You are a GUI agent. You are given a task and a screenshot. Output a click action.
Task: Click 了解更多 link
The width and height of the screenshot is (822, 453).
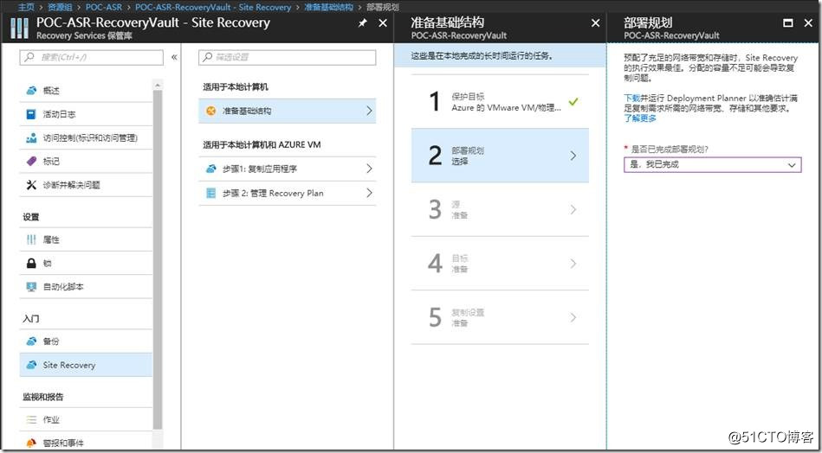tap(640, 118)
